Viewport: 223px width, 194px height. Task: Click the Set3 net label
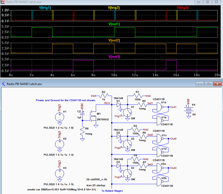coord(150,164)
